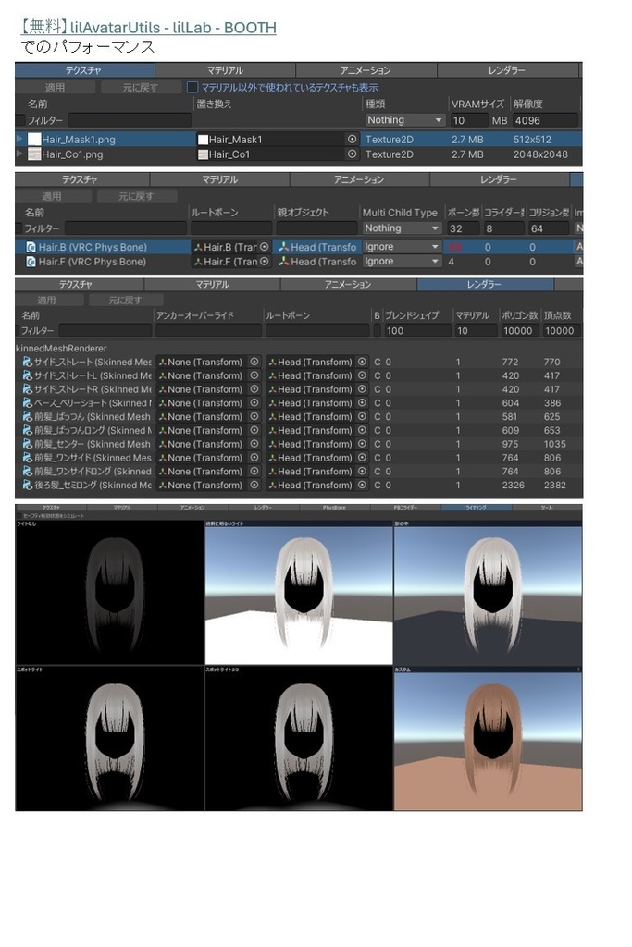Viewport: 632px width, 947px height.
Task: Open the lilAvatarUtils - lilLab - BOOTH link
Action: click(x=173, y=28)
